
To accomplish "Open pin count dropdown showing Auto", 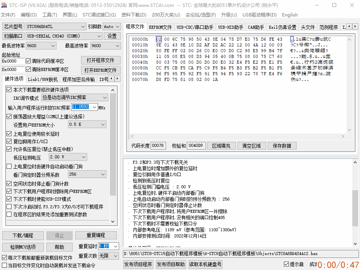I will (x=111, y=26).
